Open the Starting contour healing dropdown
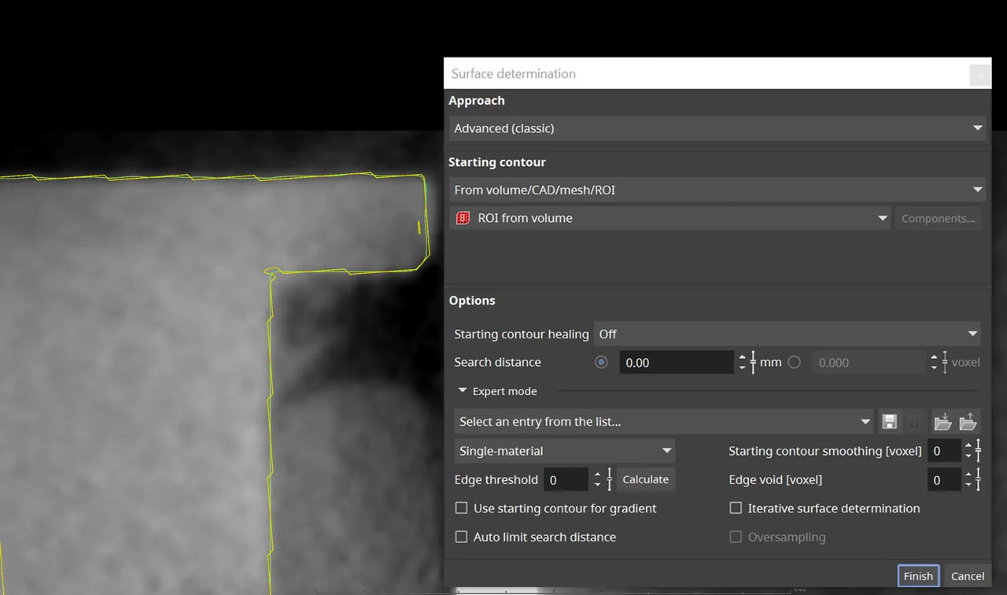The image size is (1007, 595). (x=788, y=334)
